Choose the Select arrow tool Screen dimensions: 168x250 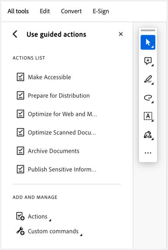click(148, 42)
